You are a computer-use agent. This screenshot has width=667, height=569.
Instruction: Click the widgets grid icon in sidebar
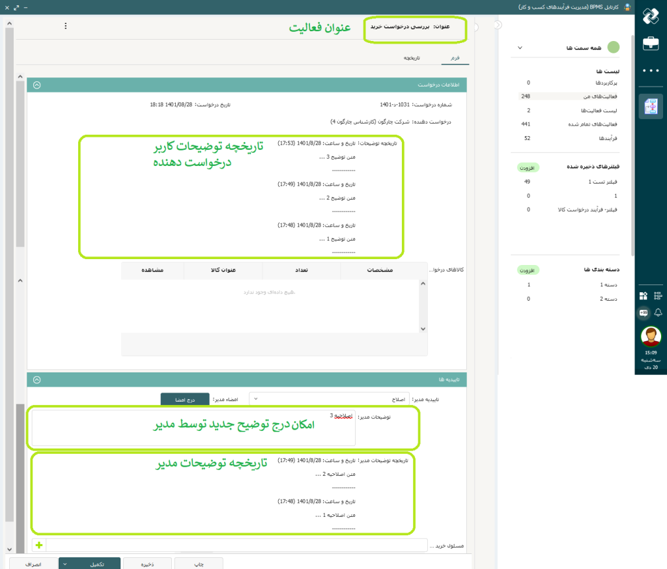pos(643,296)
